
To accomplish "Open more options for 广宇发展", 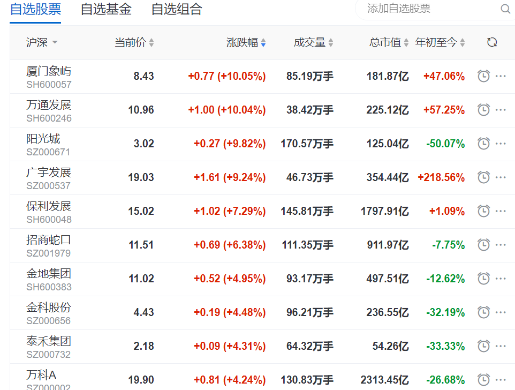I will (x=501, y=177).
